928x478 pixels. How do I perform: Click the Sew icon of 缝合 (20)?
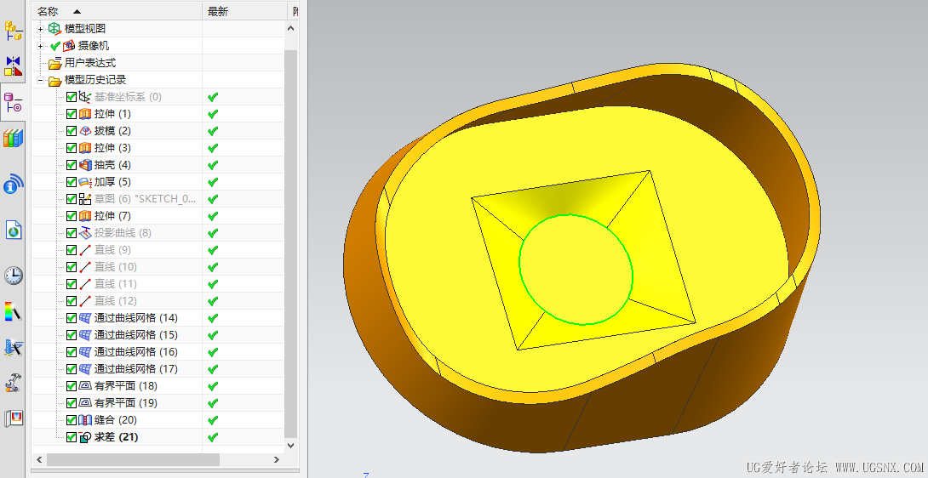click(x=85, y=420)
